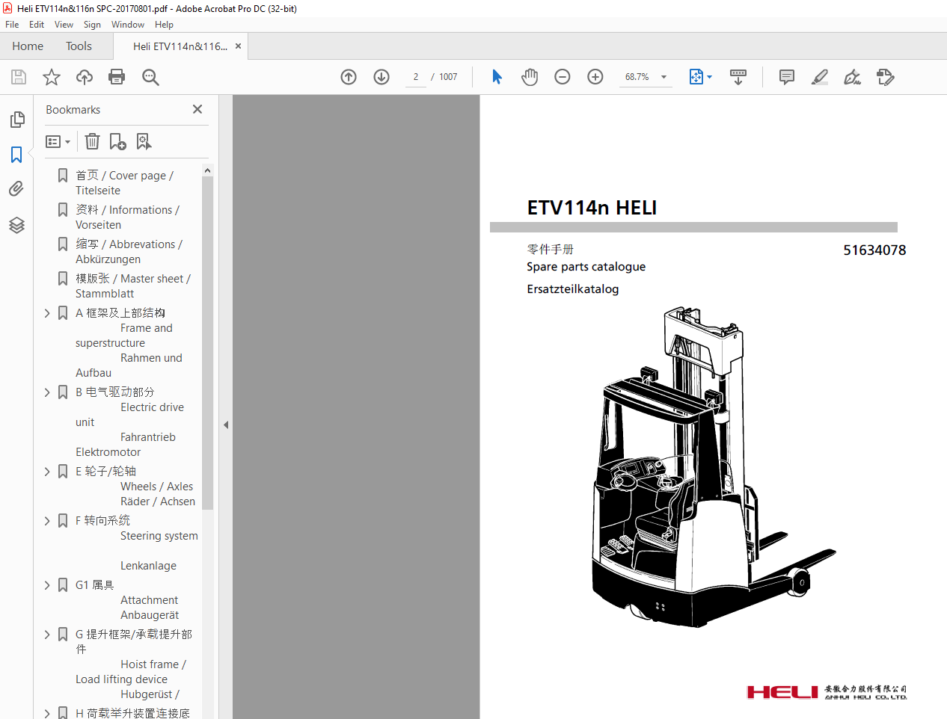Click Find current bookmark icon

(x=144, y=141)
